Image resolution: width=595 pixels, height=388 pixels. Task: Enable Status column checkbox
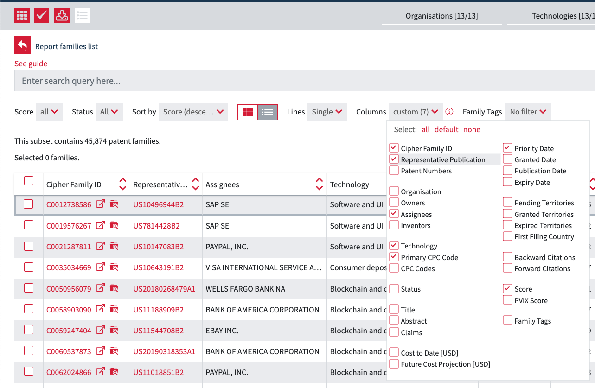pyautogui.click(x=394, y=288)
